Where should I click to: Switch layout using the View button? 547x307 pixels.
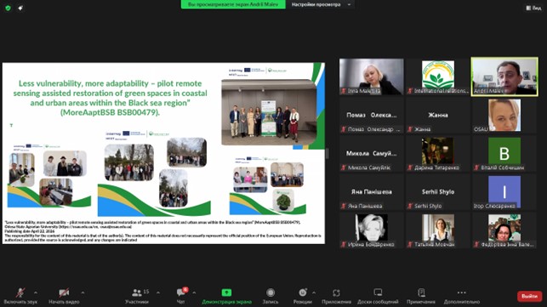point(533,8)
